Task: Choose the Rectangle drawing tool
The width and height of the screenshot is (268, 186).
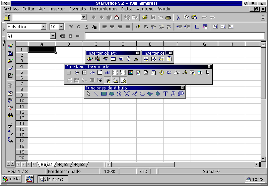Action: (104, 94)
